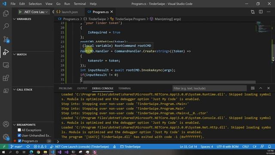Open the Remote Explorer view

(6, 65)
